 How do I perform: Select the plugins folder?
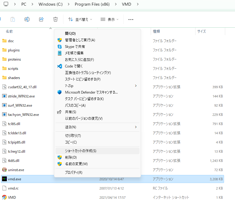[x=14, y=50]
